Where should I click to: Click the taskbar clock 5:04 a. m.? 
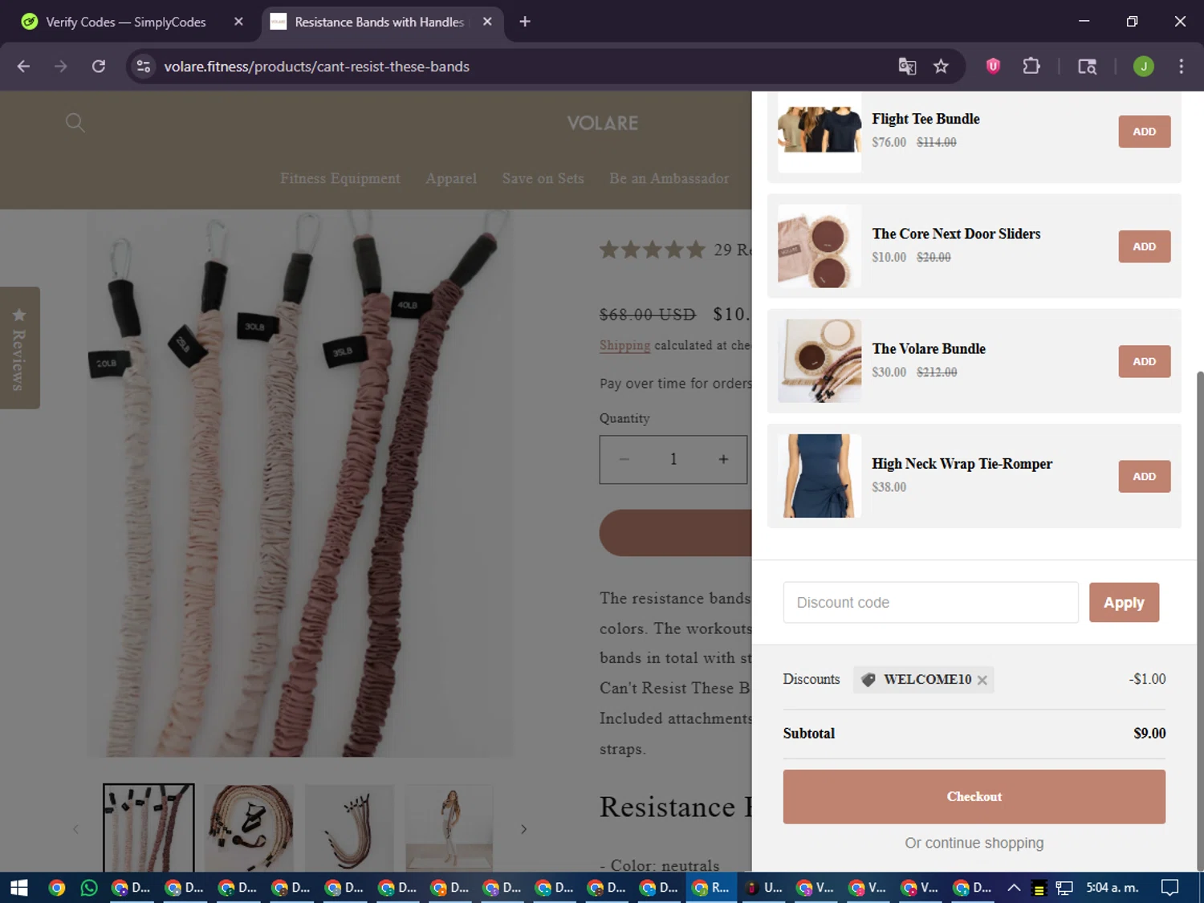(x=1112, y=887)
